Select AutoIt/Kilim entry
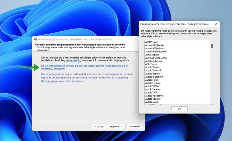The image size is (232, 141). click(151, 92)
